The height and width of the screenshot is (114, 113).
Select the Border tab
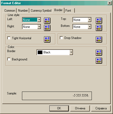[x=58, y=10]
